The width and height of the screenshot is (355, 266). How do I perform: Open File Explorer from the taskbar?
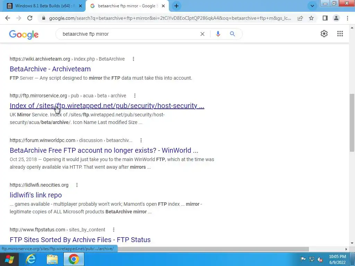click(52, 259)
